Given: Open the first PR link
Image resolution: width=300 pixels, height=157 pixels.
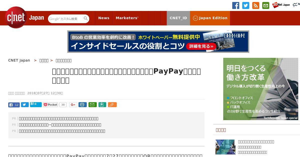Looking at the screenshot, I should (58, 119).
